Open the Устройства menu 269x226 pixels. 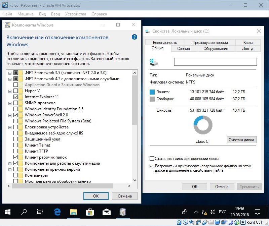(75, 14)
